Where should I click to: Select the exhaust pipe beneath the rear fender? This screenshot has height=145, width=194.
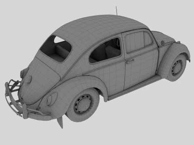(60, 122)
